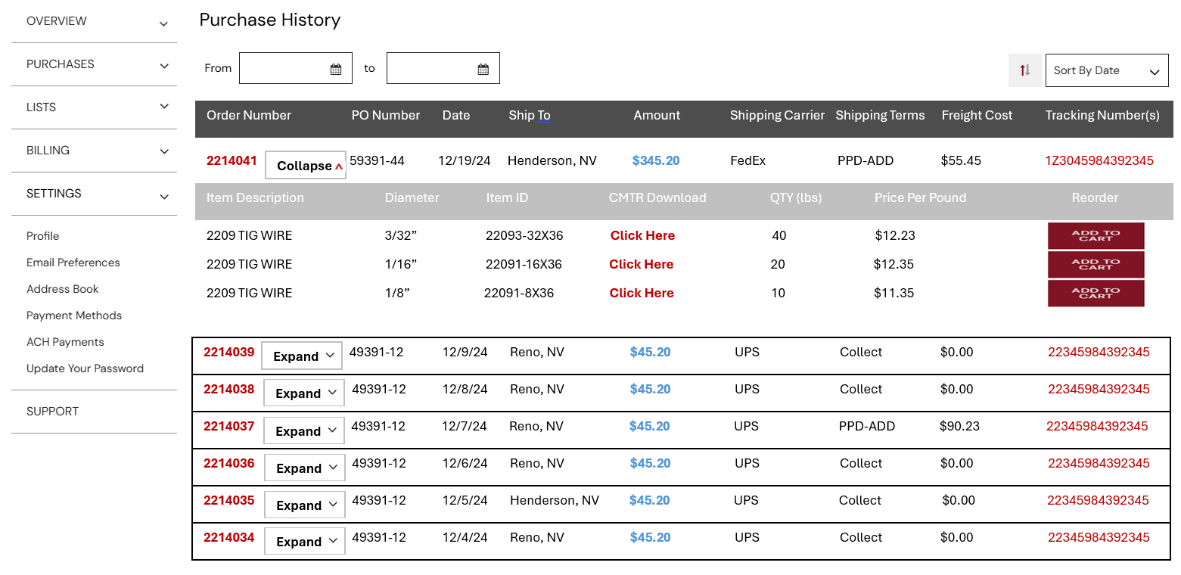Add 1/8” TIG wire to cart

pyautogui.click(x=1096, y=294)
